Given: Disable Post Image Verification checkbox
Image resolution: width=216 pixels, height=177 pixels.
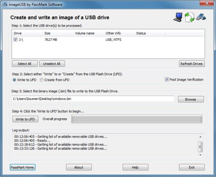Looking at the screenshot, I should [x=167, y=80].
